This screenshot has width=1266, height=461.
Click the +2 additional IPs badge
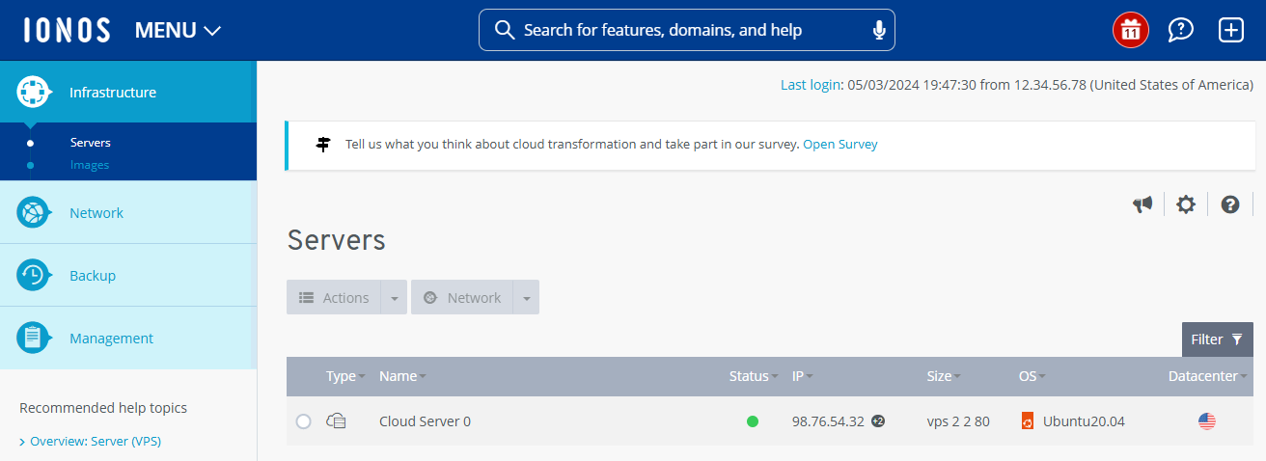point(878,421)
